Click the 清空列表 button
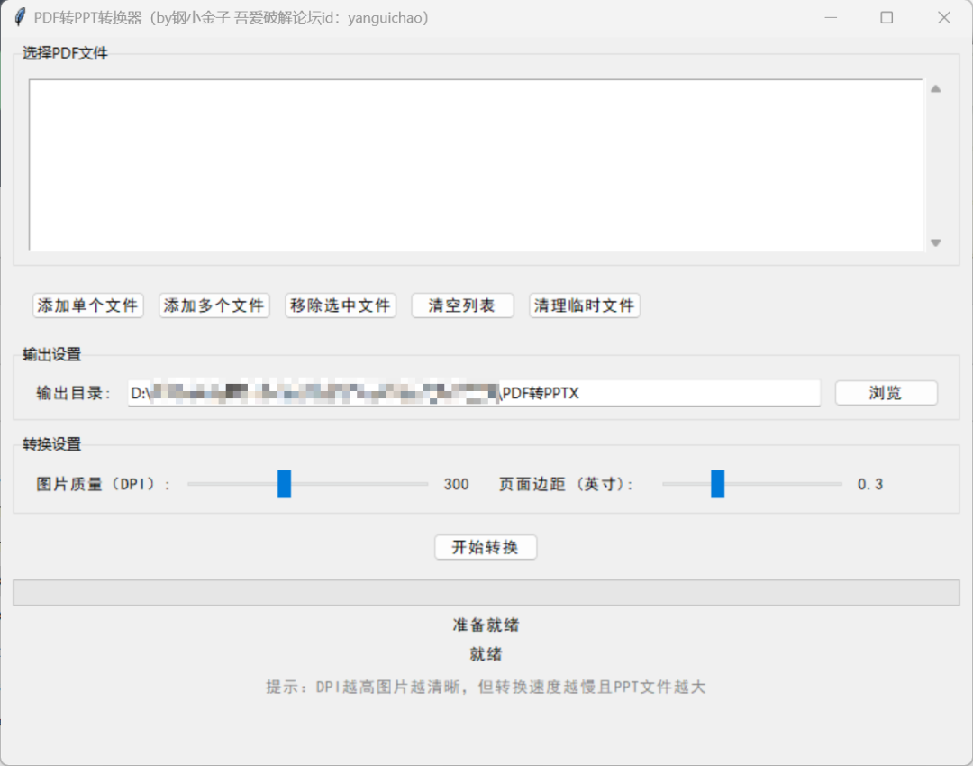Viewport: 973px width, 766px height. (x=462, y=305)
